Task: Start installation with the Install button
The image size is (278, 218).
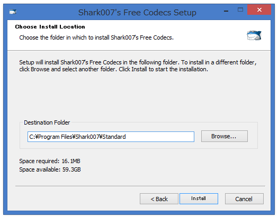Action: (x=199, y=198)
